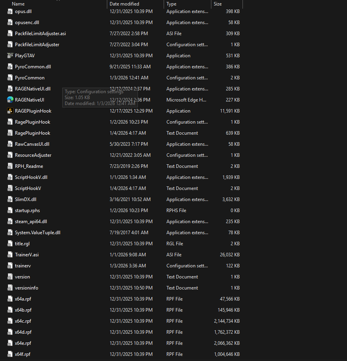
Task: Click the 7/23/2019 2:26 PM date
Action: 129,166
